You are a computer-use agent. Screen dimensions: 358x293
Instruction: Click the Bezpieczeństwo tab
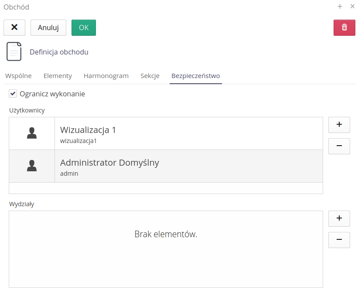[195, 76]
